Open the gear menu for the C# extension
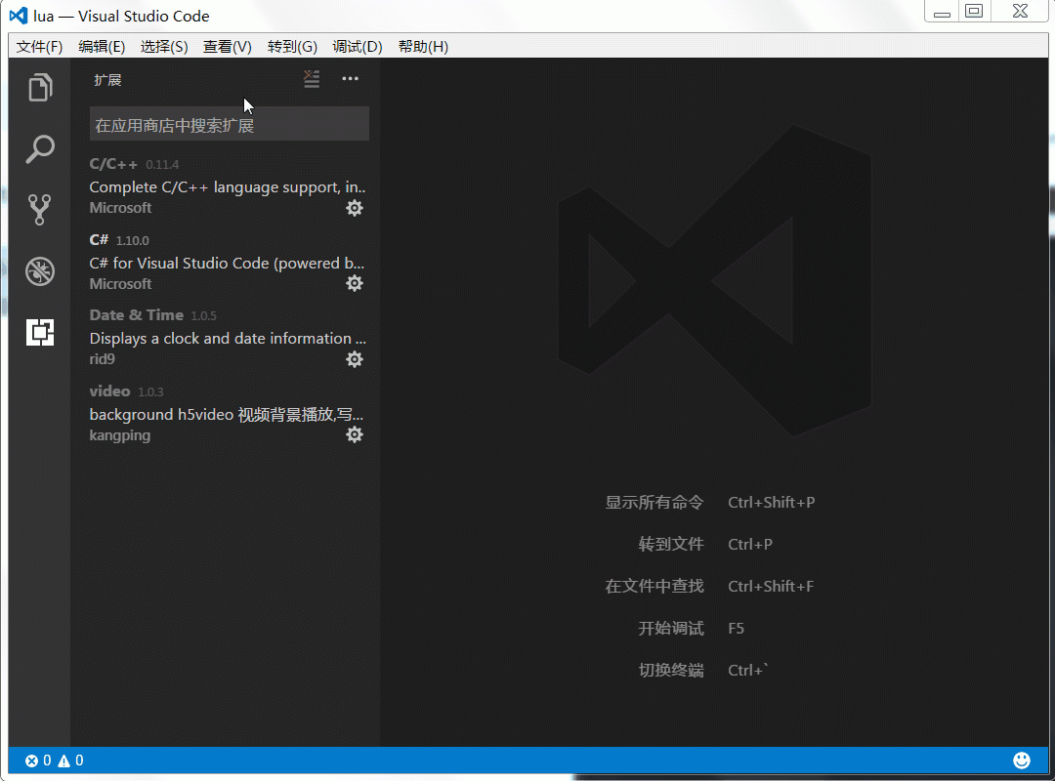 tap(355, 282)
